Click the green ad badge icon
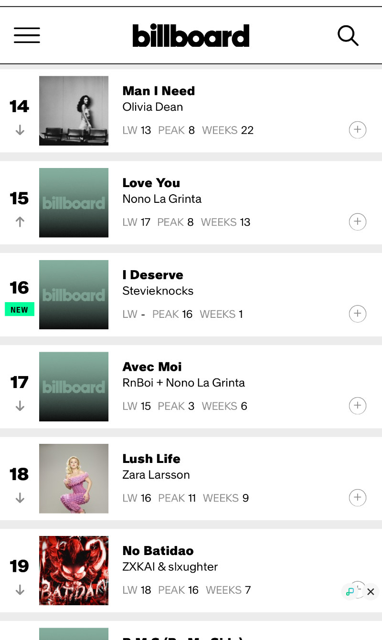Screen dimensions: 382x640 pyautogui.click(x=350, y=592)
